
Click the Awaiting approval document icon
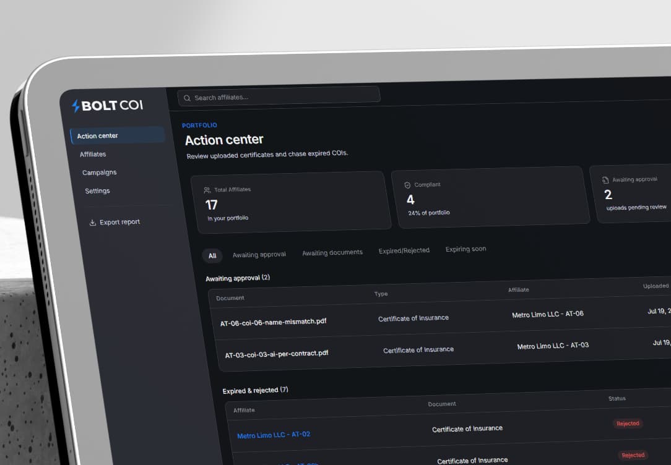pyautogui.click(x=605, y=180)
